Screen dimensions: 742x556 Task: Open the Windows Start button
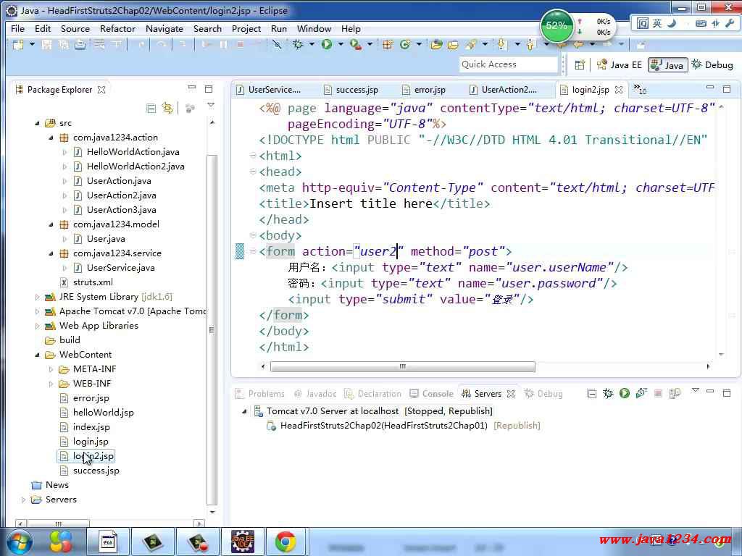18,542
